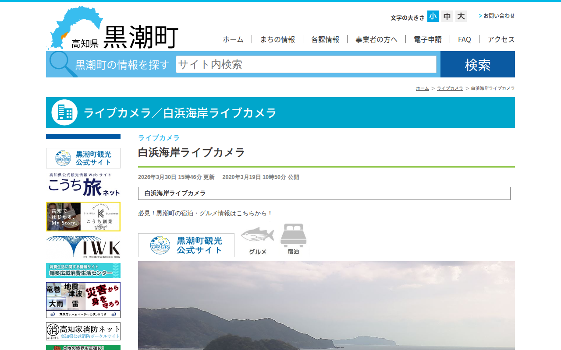Screen dimensions: 561x350
Task: Open the 各課情報 menu
Action: click(325, 39)
